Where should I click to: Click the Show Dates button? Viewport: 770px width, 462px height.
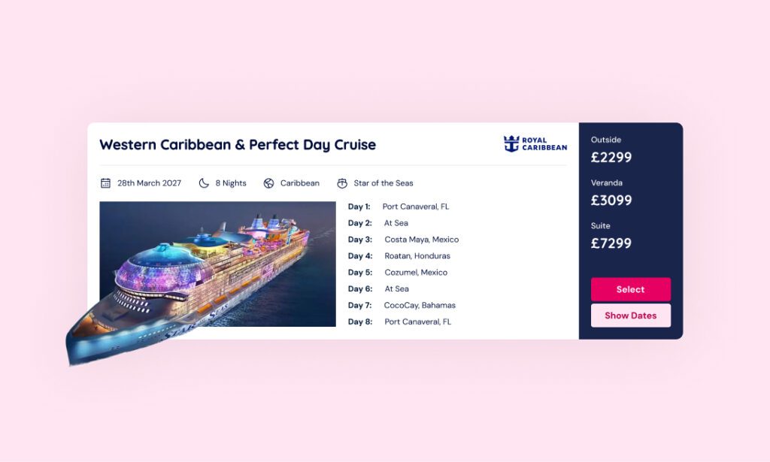(631, 316)
